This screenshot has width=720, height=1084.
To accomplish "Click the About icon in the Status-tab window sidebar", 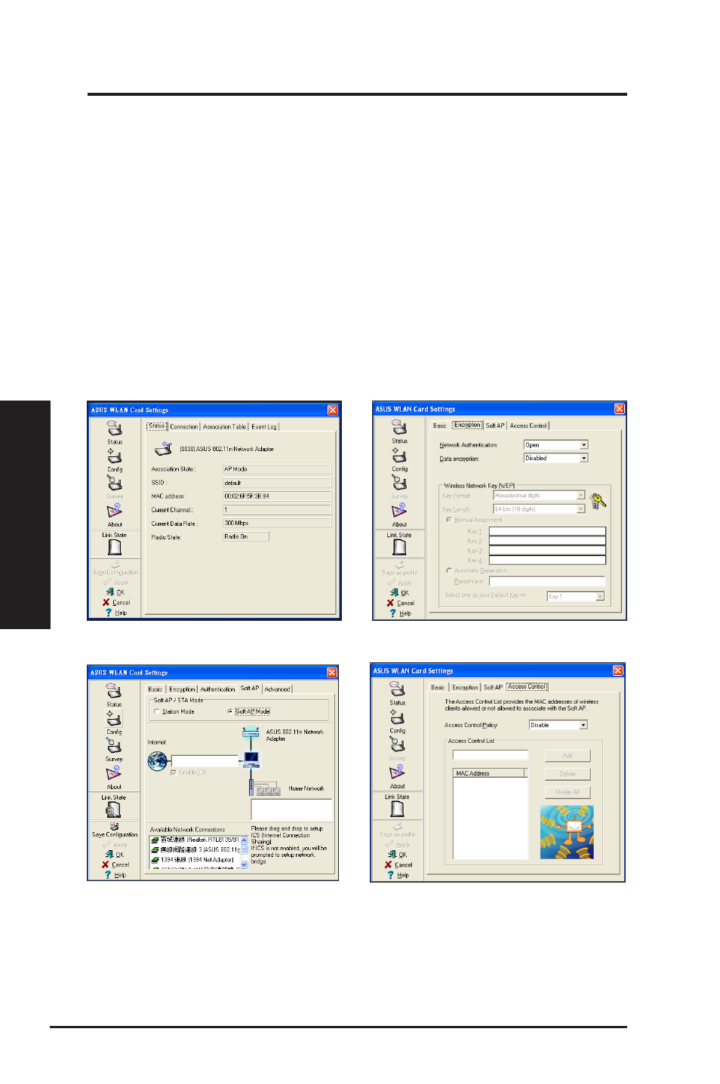I will tap(114, 511).
